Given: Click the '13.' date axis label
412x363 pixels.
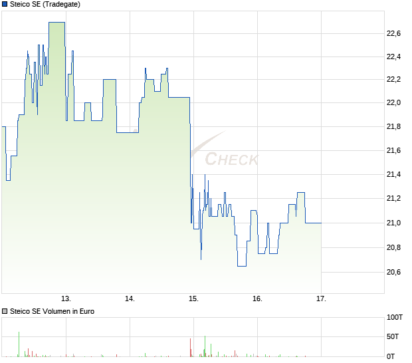Looking at the screenshot, I should pos(66,299).
